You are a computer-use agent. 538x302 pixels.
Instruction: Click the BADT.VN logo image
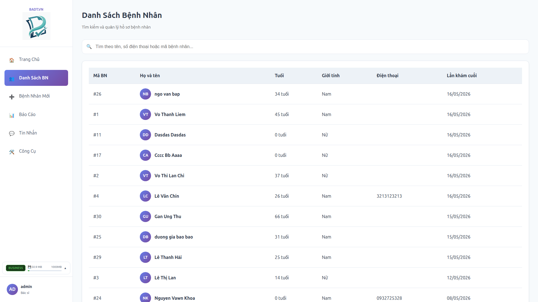click(x=36, y=26)
